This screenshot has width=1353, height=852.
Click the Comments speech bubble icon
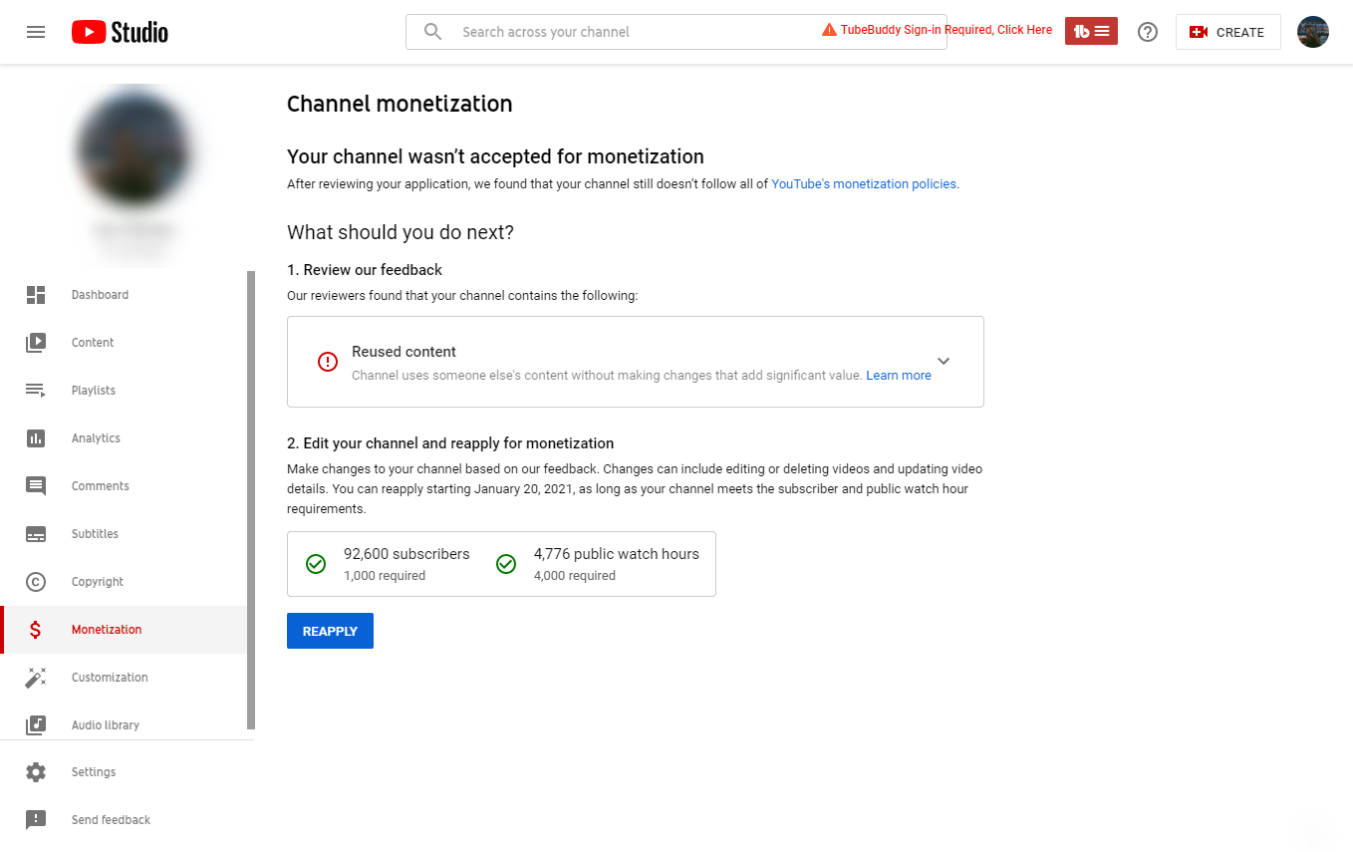tap(36, 486)
